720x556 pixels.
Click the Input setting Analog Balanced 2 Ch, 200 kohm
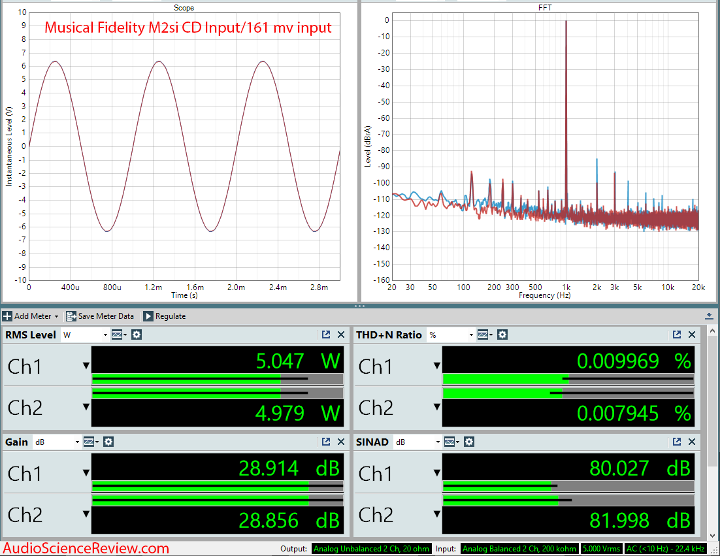519,549
